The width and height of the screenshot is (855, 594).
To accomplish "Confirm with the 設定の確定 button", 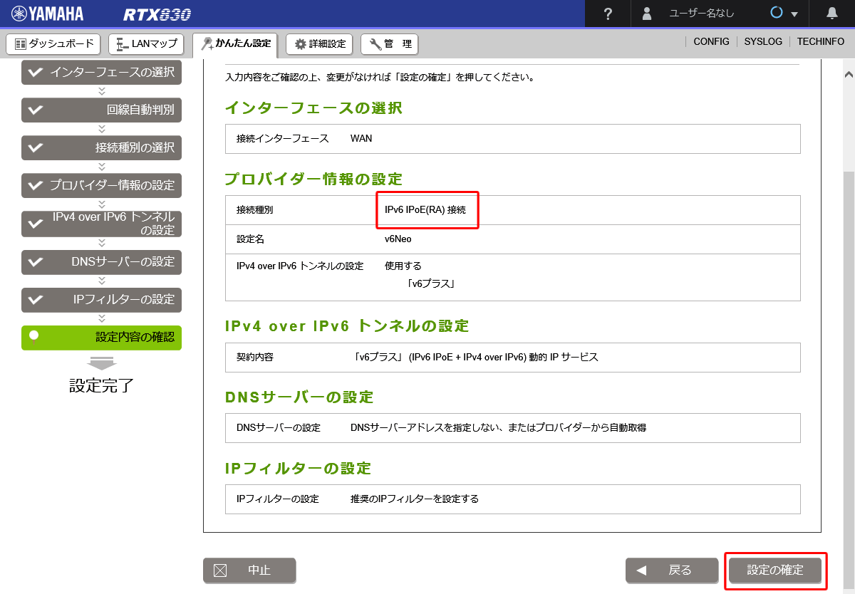I will click(x=775, y=570).
